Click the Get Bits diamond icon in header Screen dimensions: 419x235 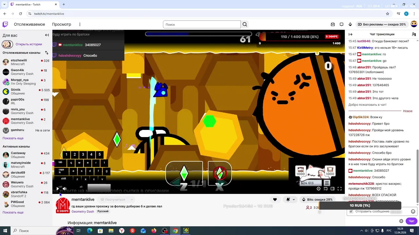[x=350, y=24]
